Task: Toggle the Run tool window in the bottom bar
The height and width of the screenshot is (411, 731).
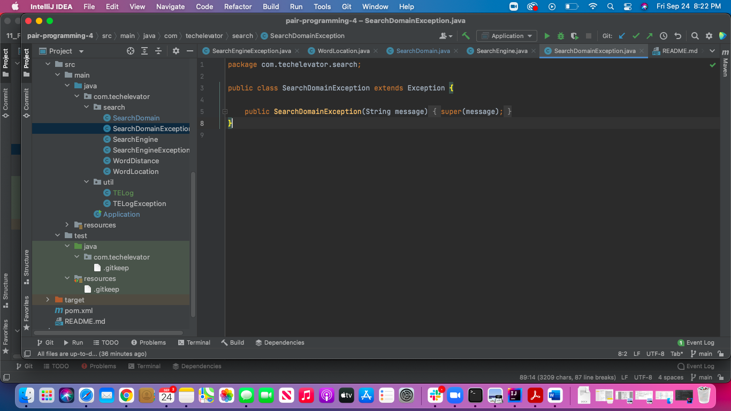Action: point(73,342)
